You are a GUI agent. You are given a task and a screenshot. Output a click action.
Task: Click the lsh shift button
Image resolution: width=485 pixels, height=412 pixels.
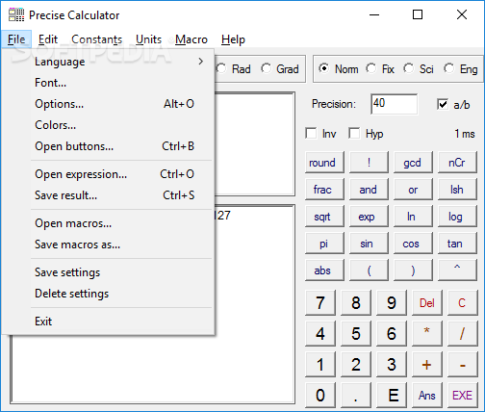tap(457, 190)
